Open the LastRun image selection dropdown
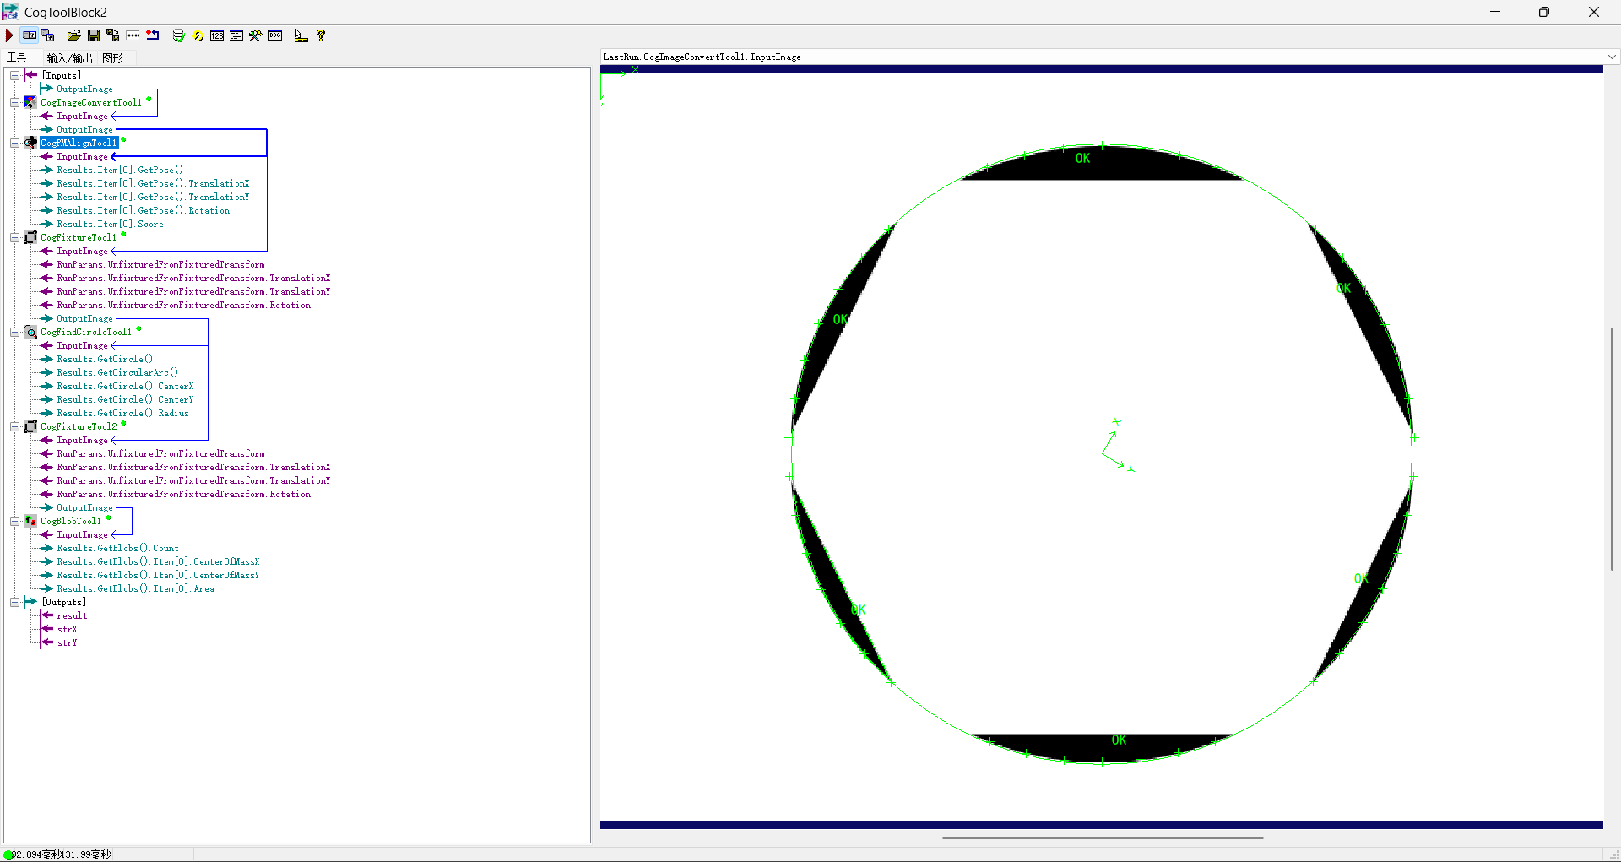 pos(1612,57)
